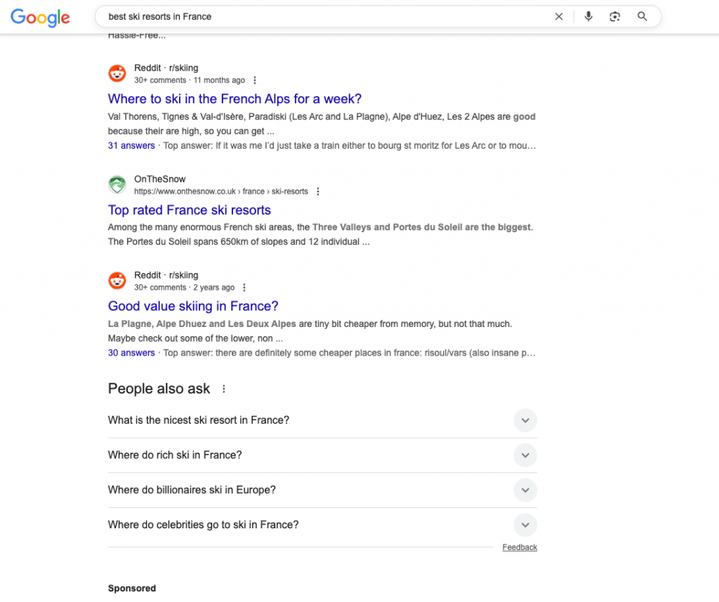Clear the search box text

coord(558,17)
